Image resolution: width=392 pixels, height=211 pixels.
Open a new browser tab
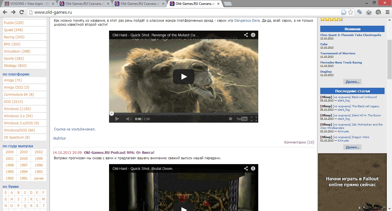pos(228,4)
